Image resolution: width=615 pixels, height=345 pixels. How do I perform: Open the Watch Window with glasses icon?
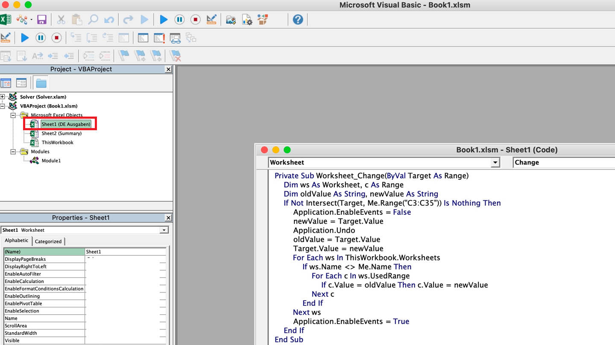pos(175,38)
